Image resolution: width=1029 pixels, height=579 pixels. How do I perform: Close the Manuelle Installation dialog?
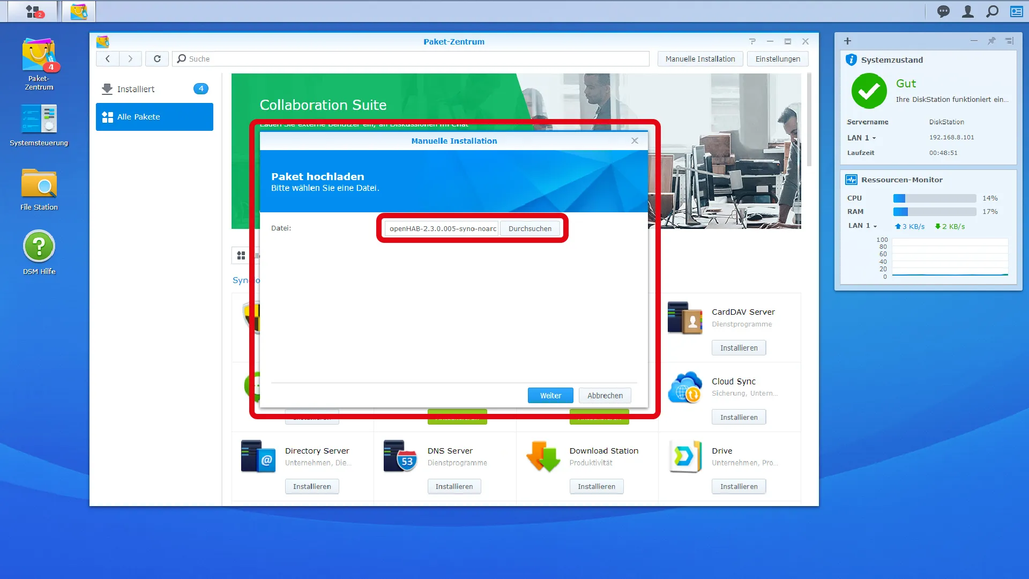635,140
